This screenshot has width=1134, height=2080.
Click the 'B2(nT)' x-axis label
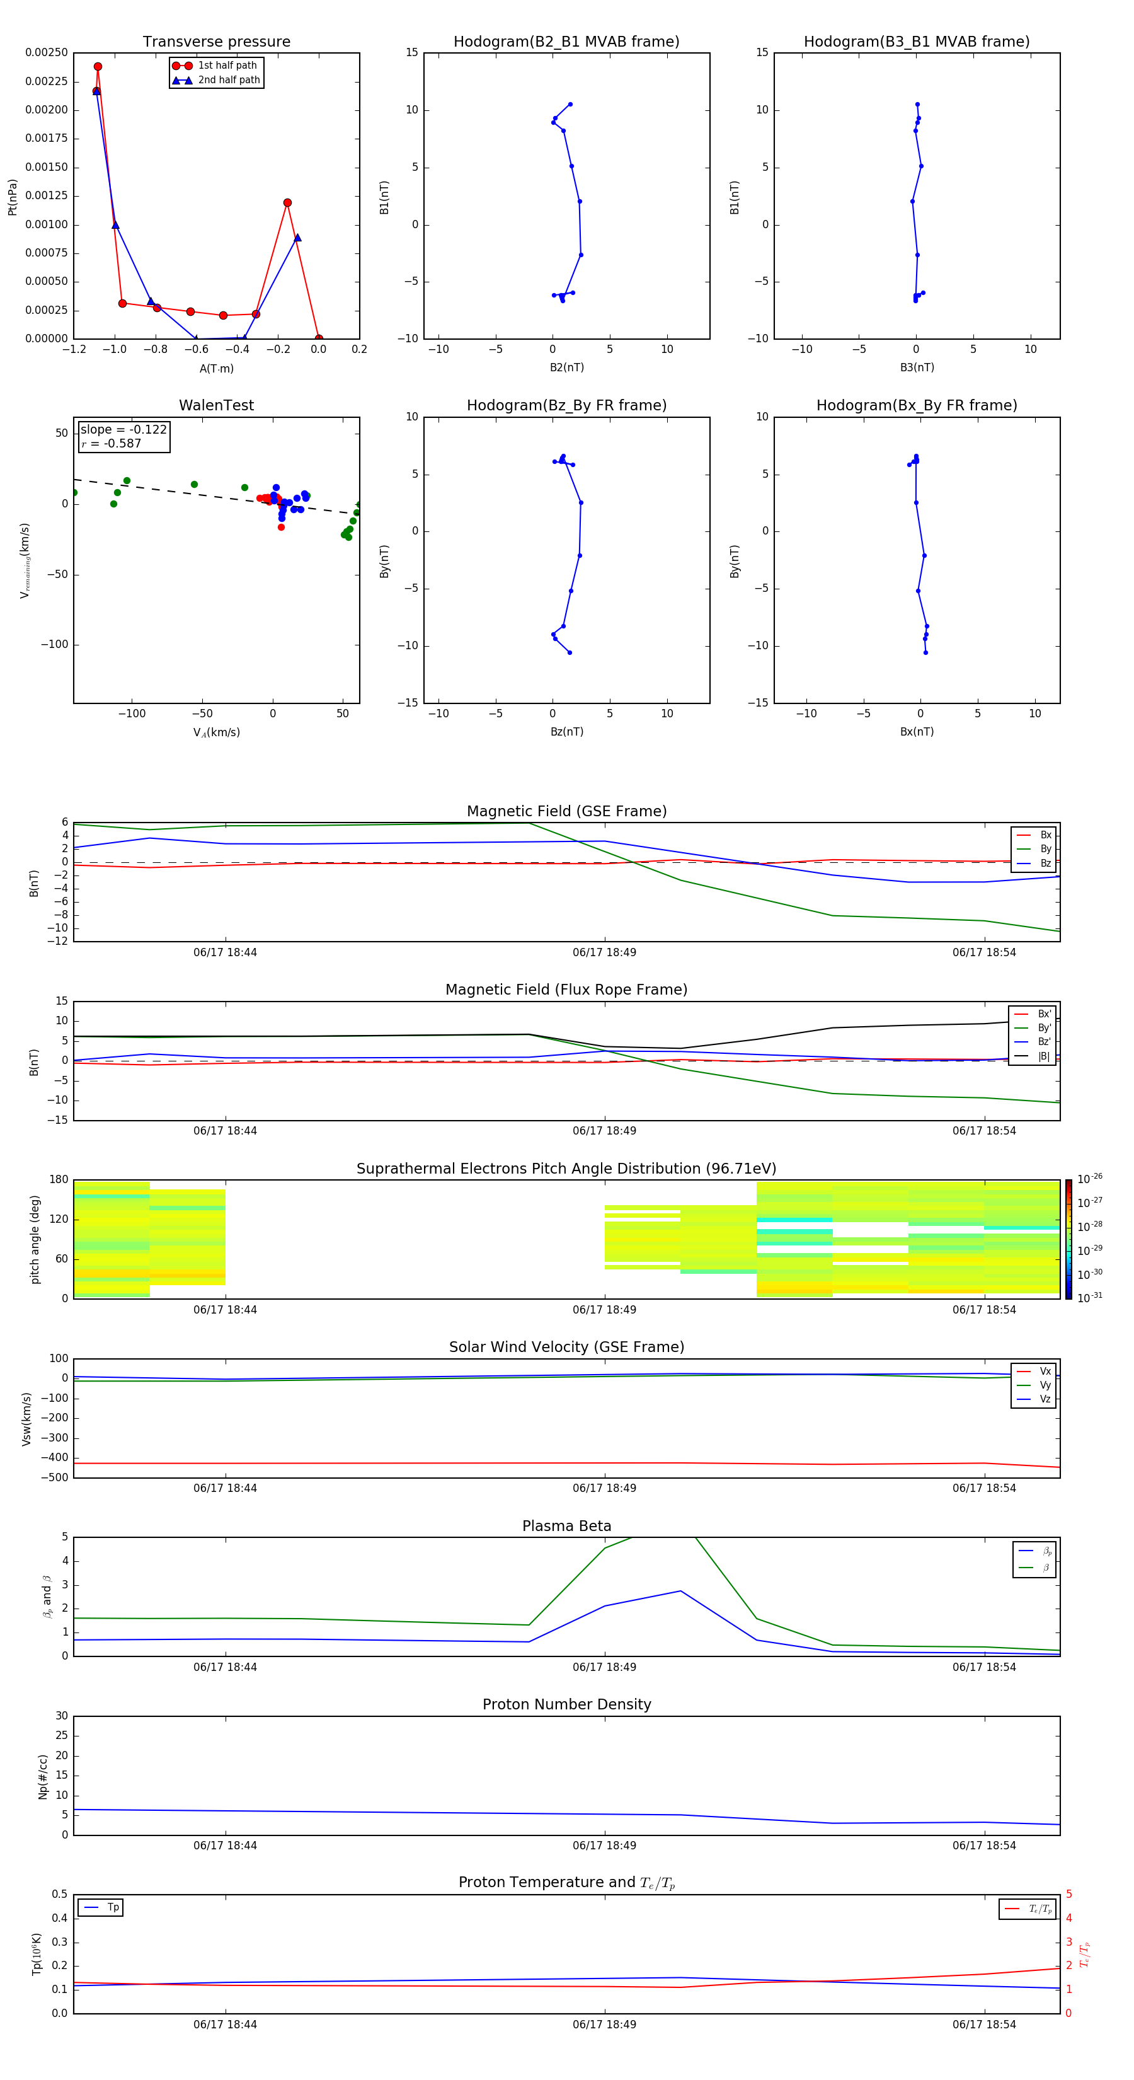(x=566, y=367)
